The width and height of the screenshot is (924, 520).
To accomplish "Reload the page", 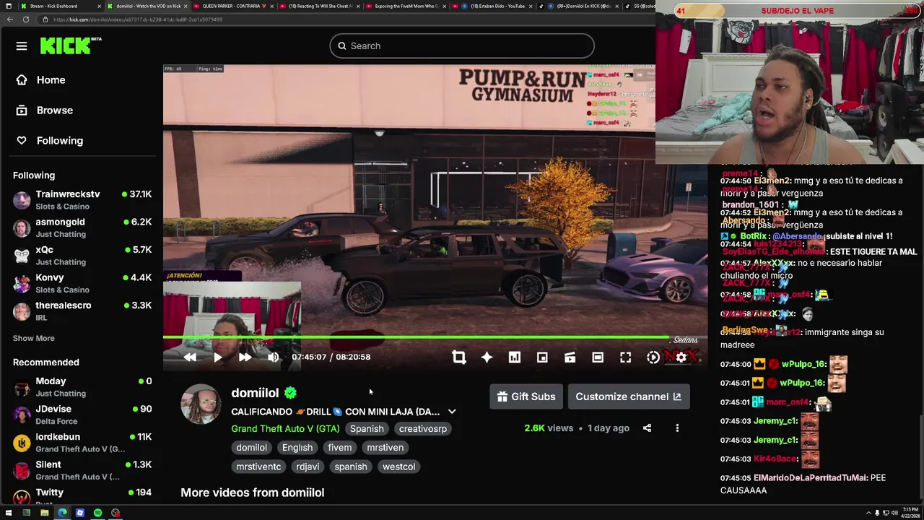I will point(26,19).
